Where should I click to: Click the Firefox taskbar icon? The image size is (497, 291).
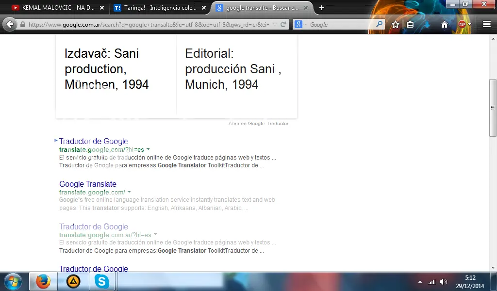click(43, 281)
